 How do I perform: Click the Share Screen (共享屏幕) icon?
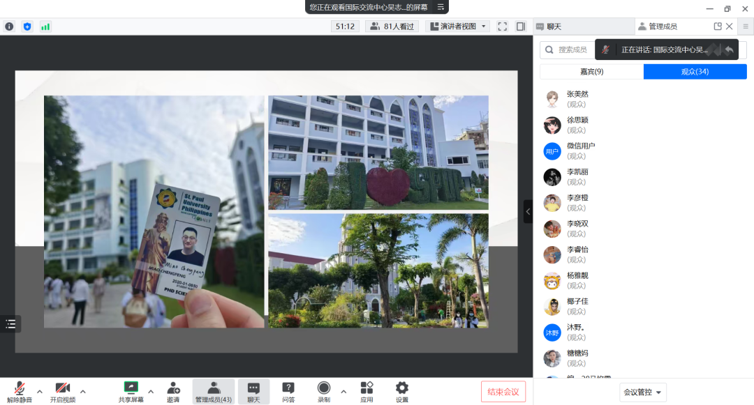[x=131, y=391]
